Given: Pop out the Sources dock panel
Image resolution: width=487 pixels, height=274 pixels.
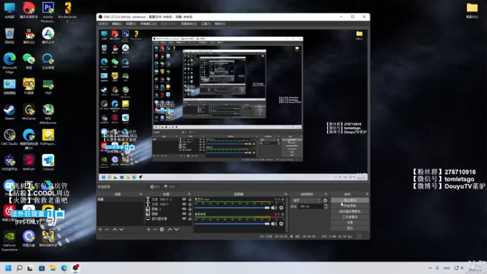Looking at the screenshot, I should (189, 194).
